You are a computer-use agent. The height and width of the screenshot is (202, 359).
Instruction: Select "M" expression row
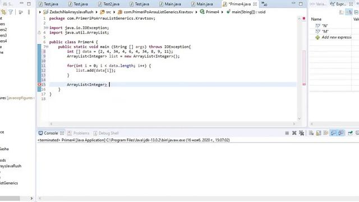tap(331, 31)
